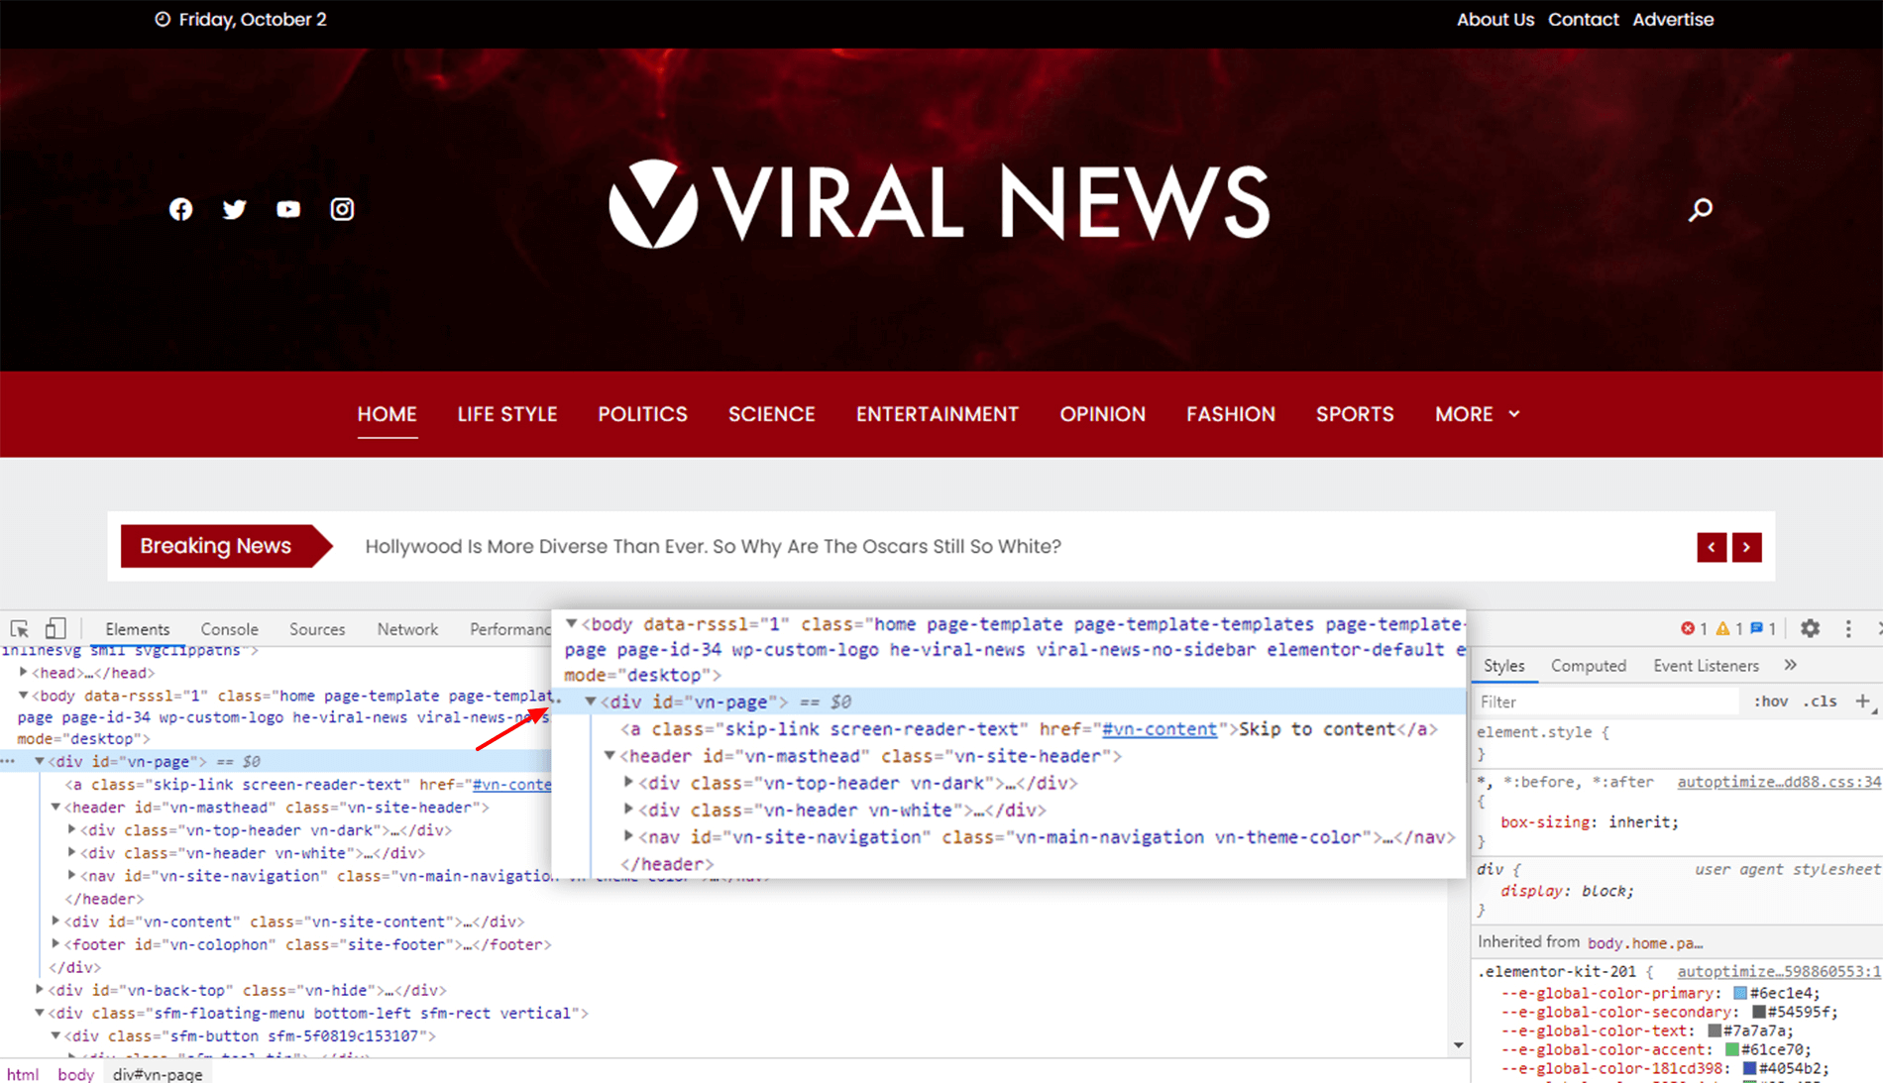Click the e-global-color-primary swatch
1883x1083 pixels.
click(1740, 993)
